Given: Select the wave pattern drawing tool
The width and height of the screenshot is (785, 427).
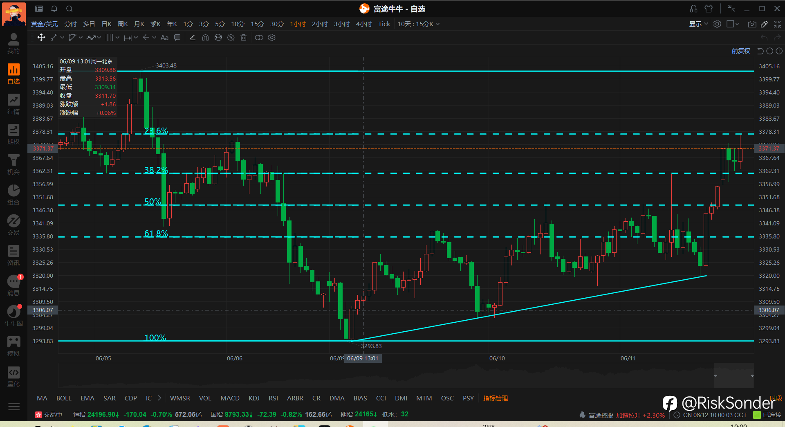Looking at the screenshot, I should [91, 38].
